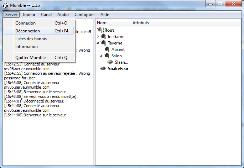Image resolution: width=244 pixels, height=168 pixels.
Task: Click the lips icon beside SnakeFear
Action: [x=103, y=68]
